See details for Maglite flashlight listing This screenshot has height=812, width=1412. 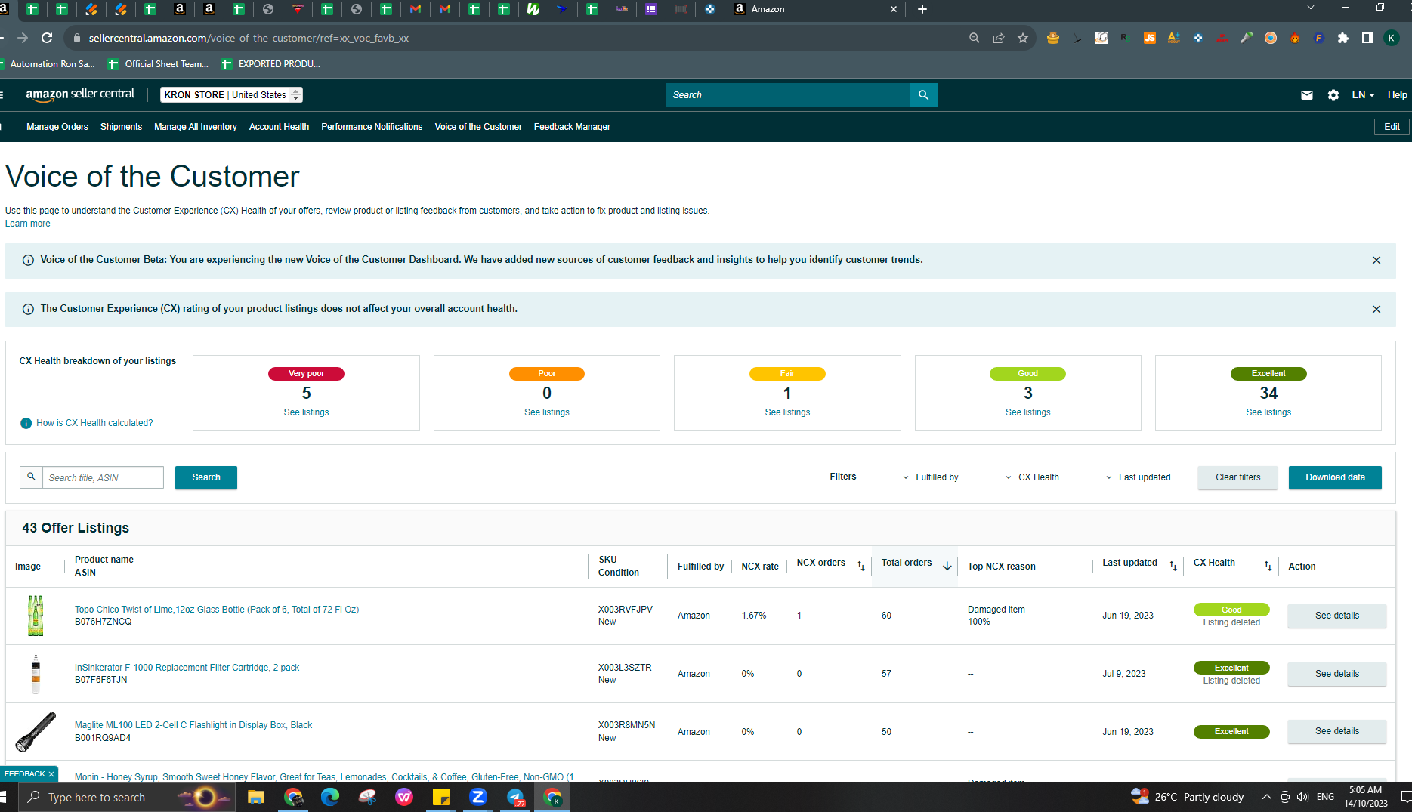(1336, 731)
